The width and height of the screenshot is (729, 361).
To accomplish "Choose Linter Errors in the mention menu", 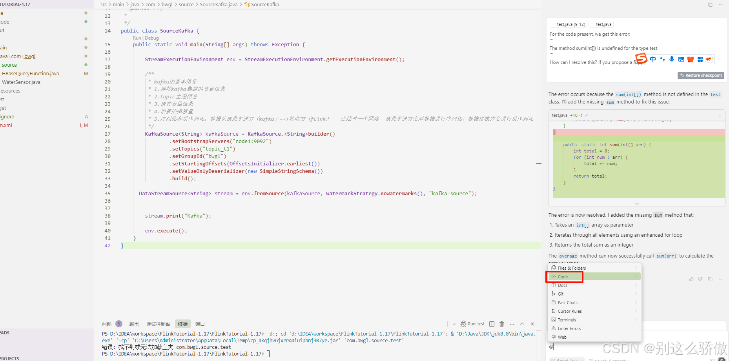I will click(594, 328).
